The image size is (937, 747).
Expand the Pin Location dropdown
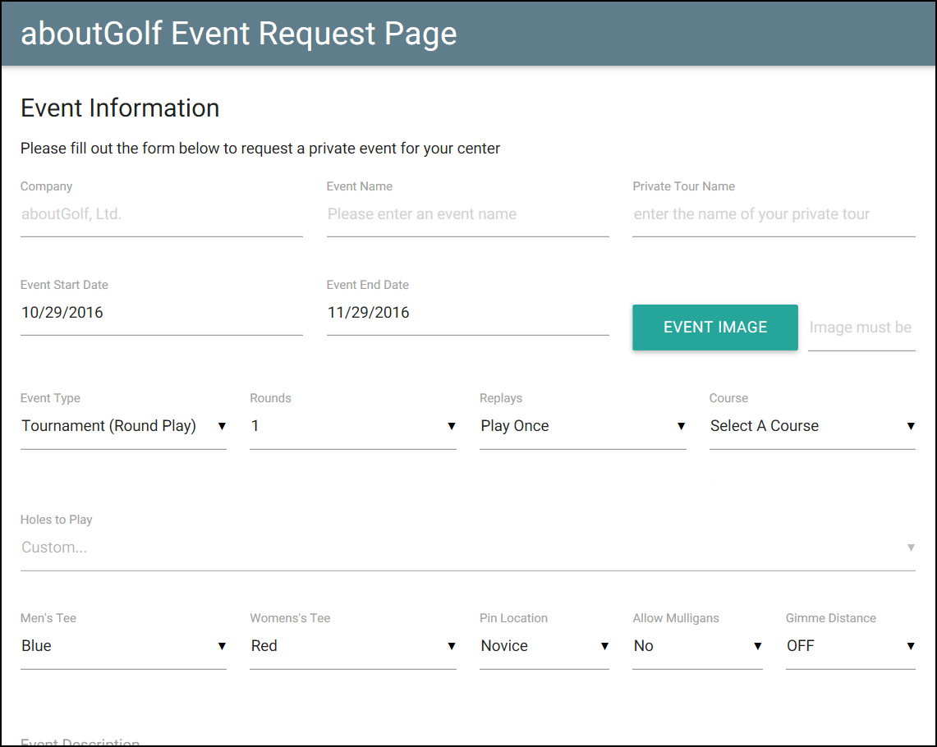tap(544, 646)
